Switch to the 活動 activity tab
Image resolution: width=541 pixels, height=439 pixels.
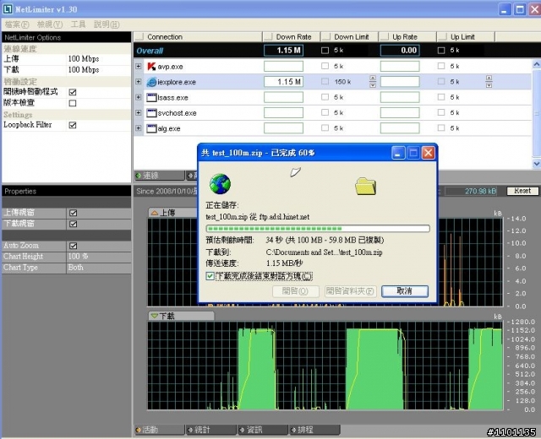(160, 430)
